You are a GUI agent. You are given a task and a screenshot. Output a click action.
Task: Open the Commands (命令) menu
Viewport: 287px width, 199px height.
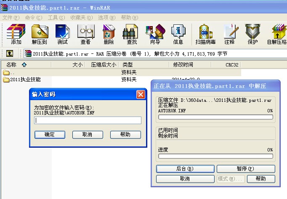(34, 18)
